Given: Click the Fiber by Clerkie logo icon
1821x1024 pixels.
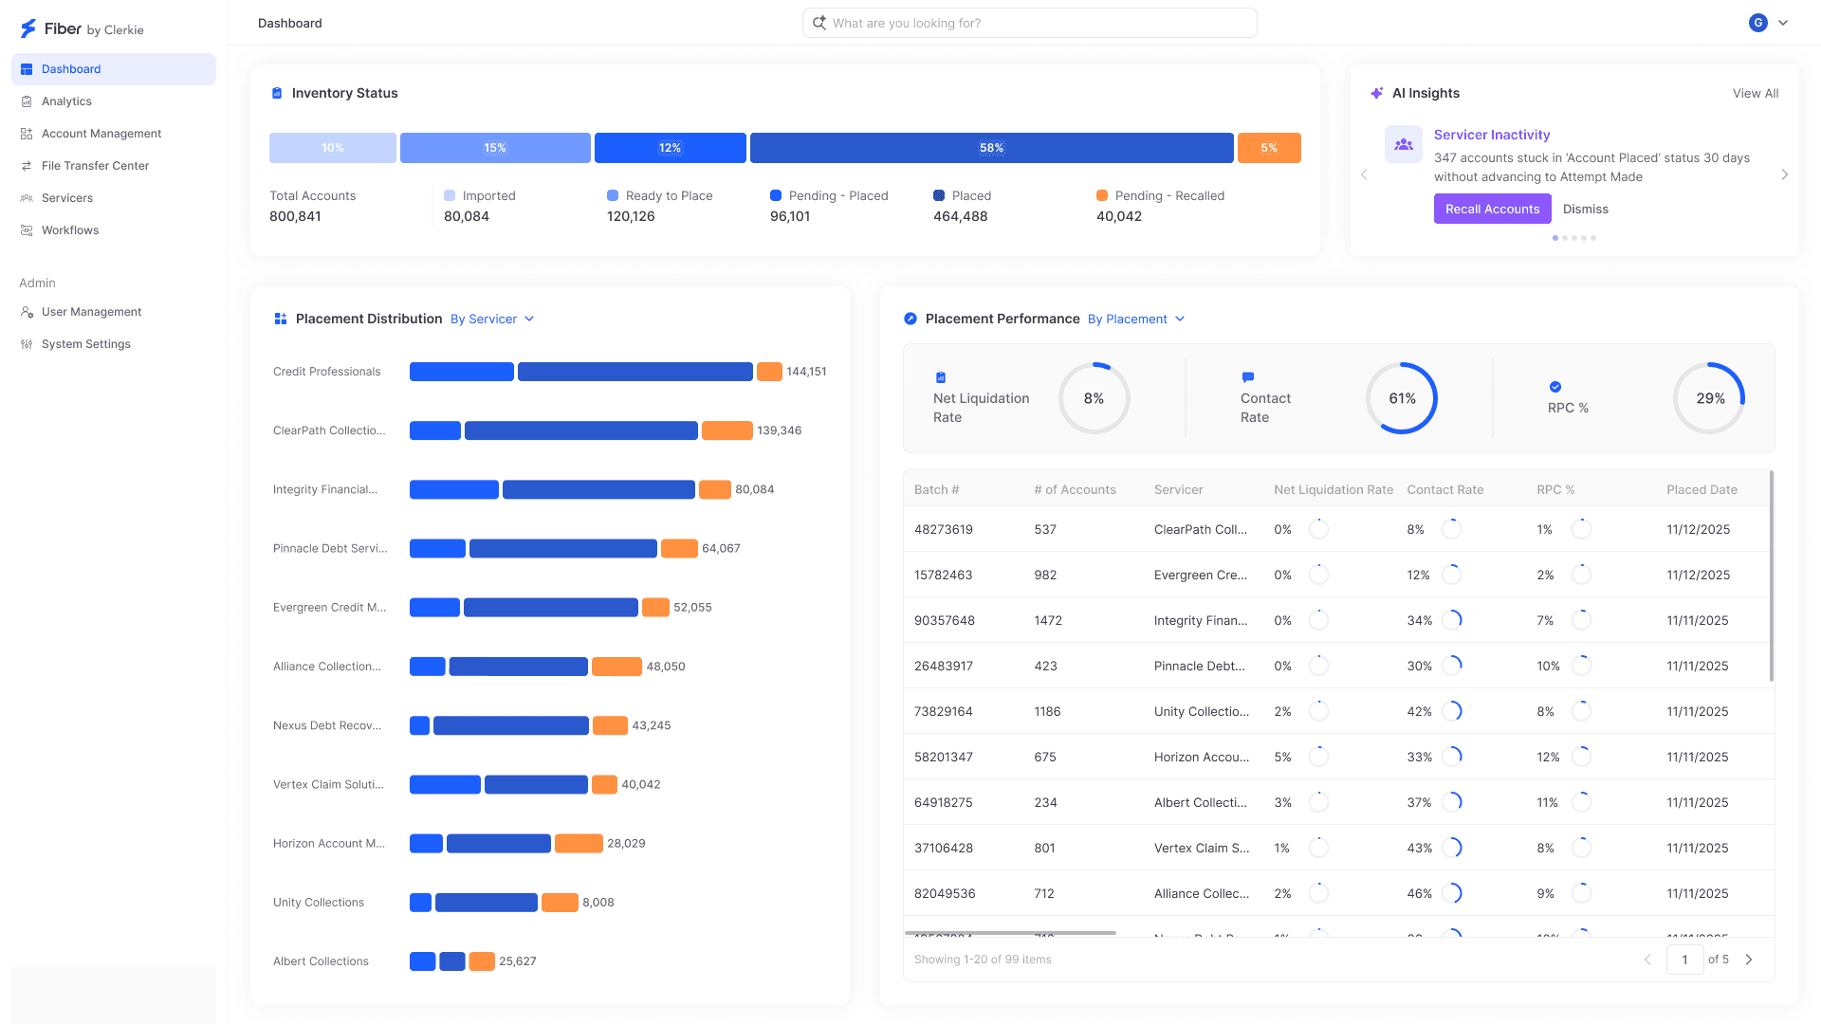Looking at the screenshot, I should click(28, 29).
